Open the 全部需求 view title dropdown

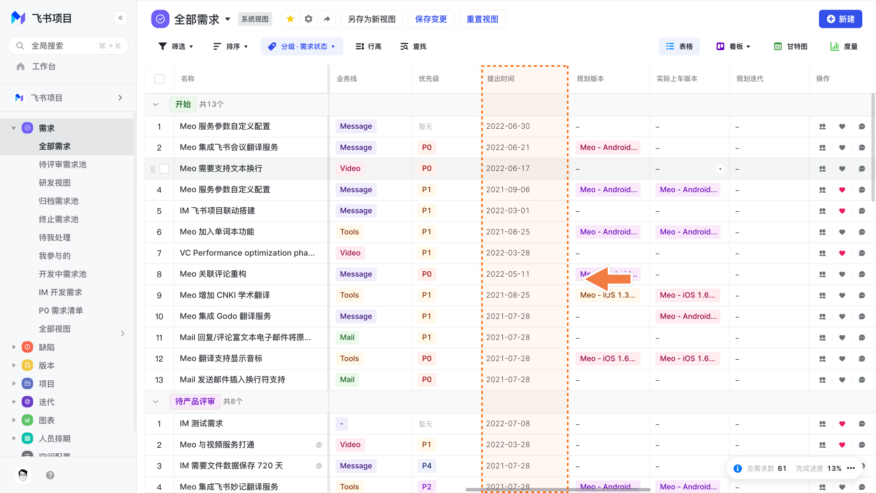228,19
